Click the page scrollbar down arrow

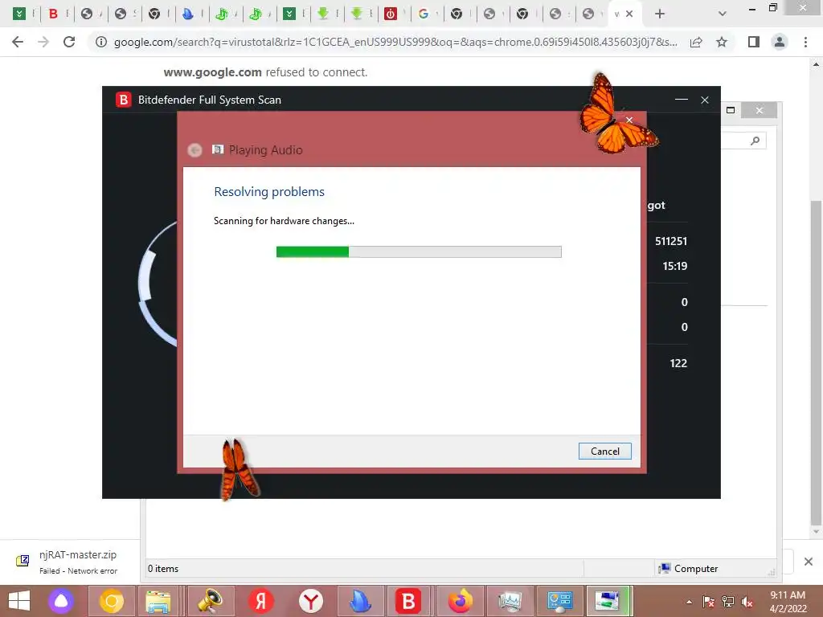coord(816,532)
